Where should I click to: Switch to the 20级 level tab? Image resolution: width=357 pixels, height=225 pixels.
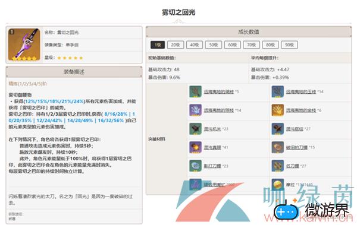pos(176,45)
